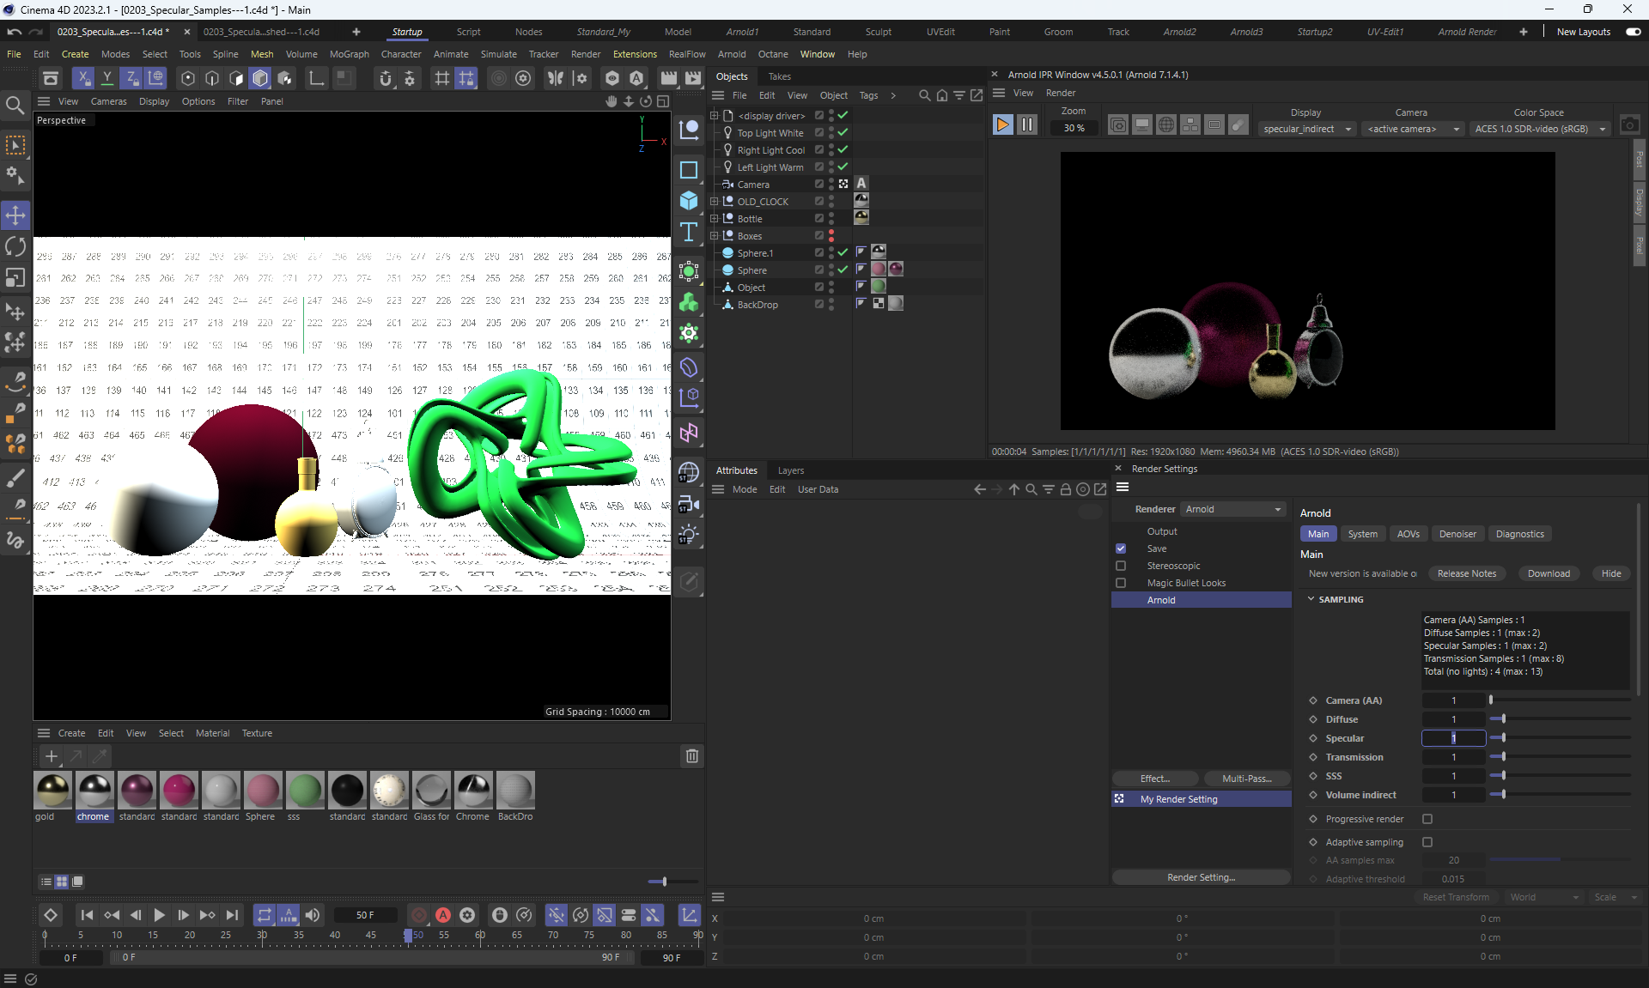
Task: Adjust the Transmission samples slider
Action: pyautogui.click(x=1503, y=757)
